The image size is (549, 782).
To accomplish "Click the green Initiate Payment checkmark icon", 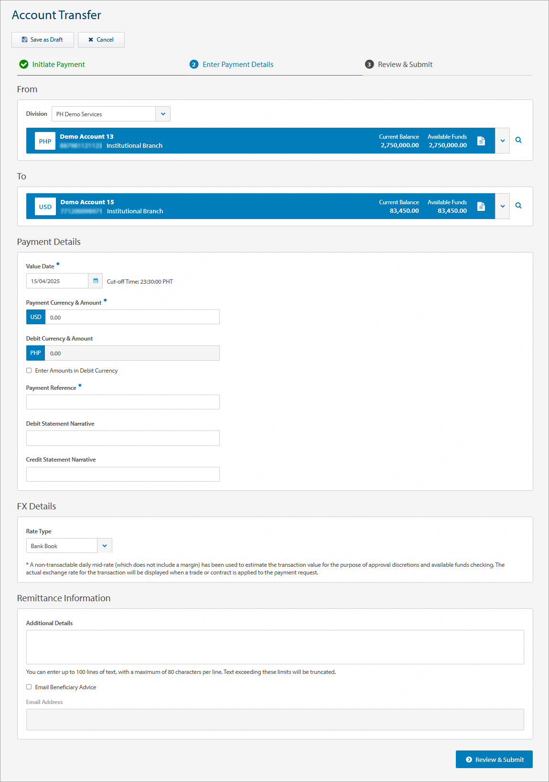I will click(x=23, y=64).
